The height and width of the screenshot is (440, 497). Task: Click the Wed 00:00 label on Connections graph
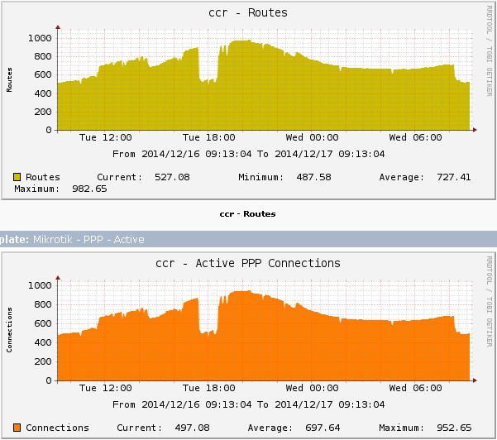[313, 388]
